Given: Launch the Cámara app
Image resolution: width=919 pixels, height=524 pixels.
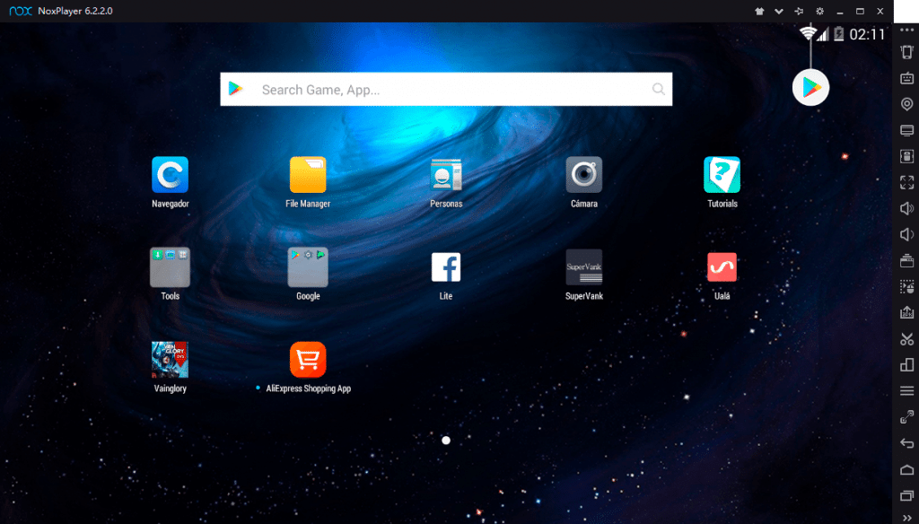Looking at the screenshot, I should coord(583,175).
